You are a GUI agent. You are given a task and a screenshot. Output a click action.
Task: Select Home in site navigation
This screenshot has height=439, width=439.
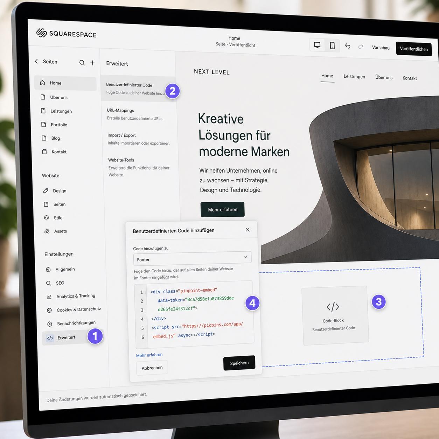pyautogui.click(x=327, y=76)
